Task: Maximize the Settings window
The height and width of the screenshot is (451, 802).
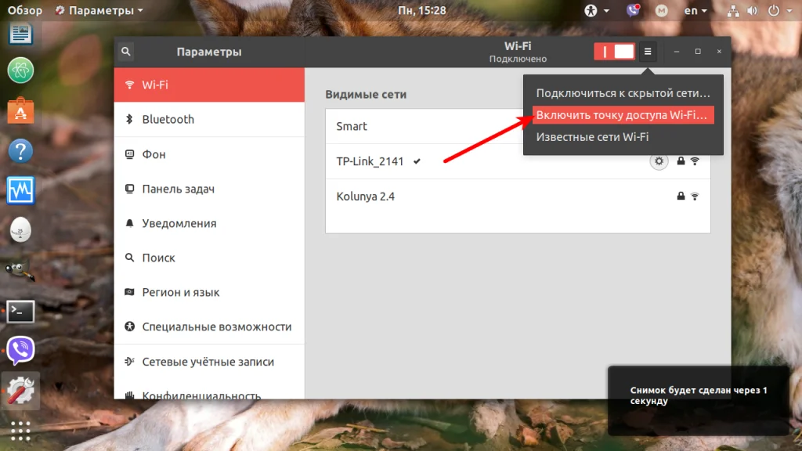Action: (698, 52)
